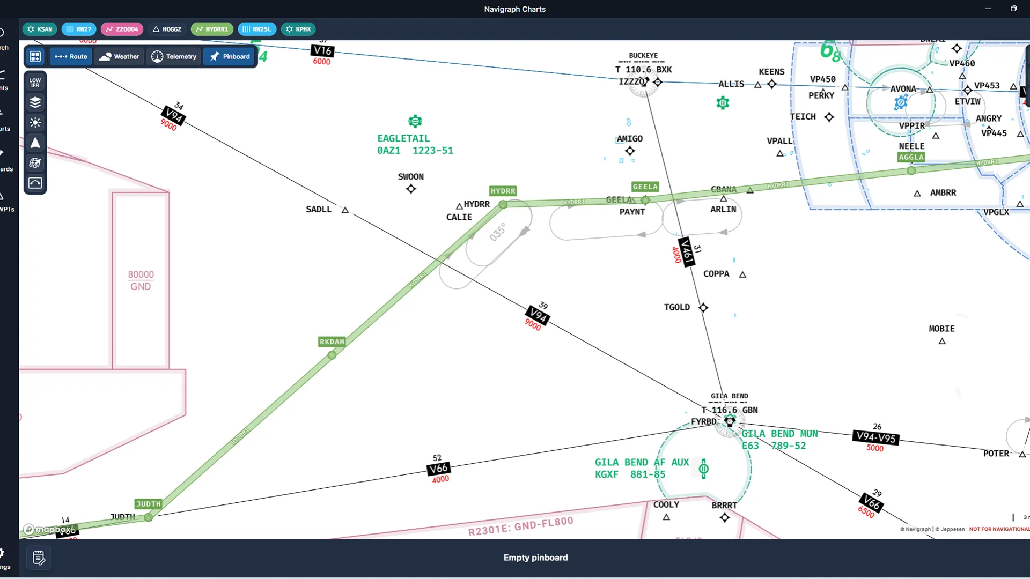Open the widget grid add icon
The width and height of the screenshot is (1030, 579).
pyautogui.click(x=35, y=56)
